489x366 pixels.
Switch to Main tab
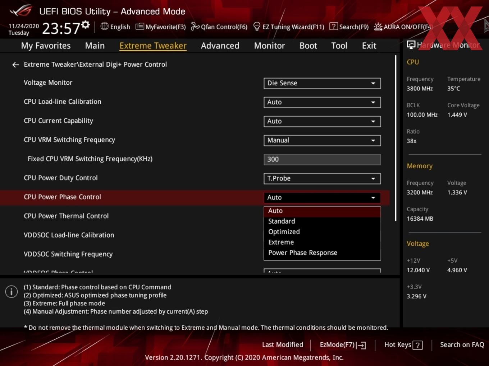pos(95,46)
